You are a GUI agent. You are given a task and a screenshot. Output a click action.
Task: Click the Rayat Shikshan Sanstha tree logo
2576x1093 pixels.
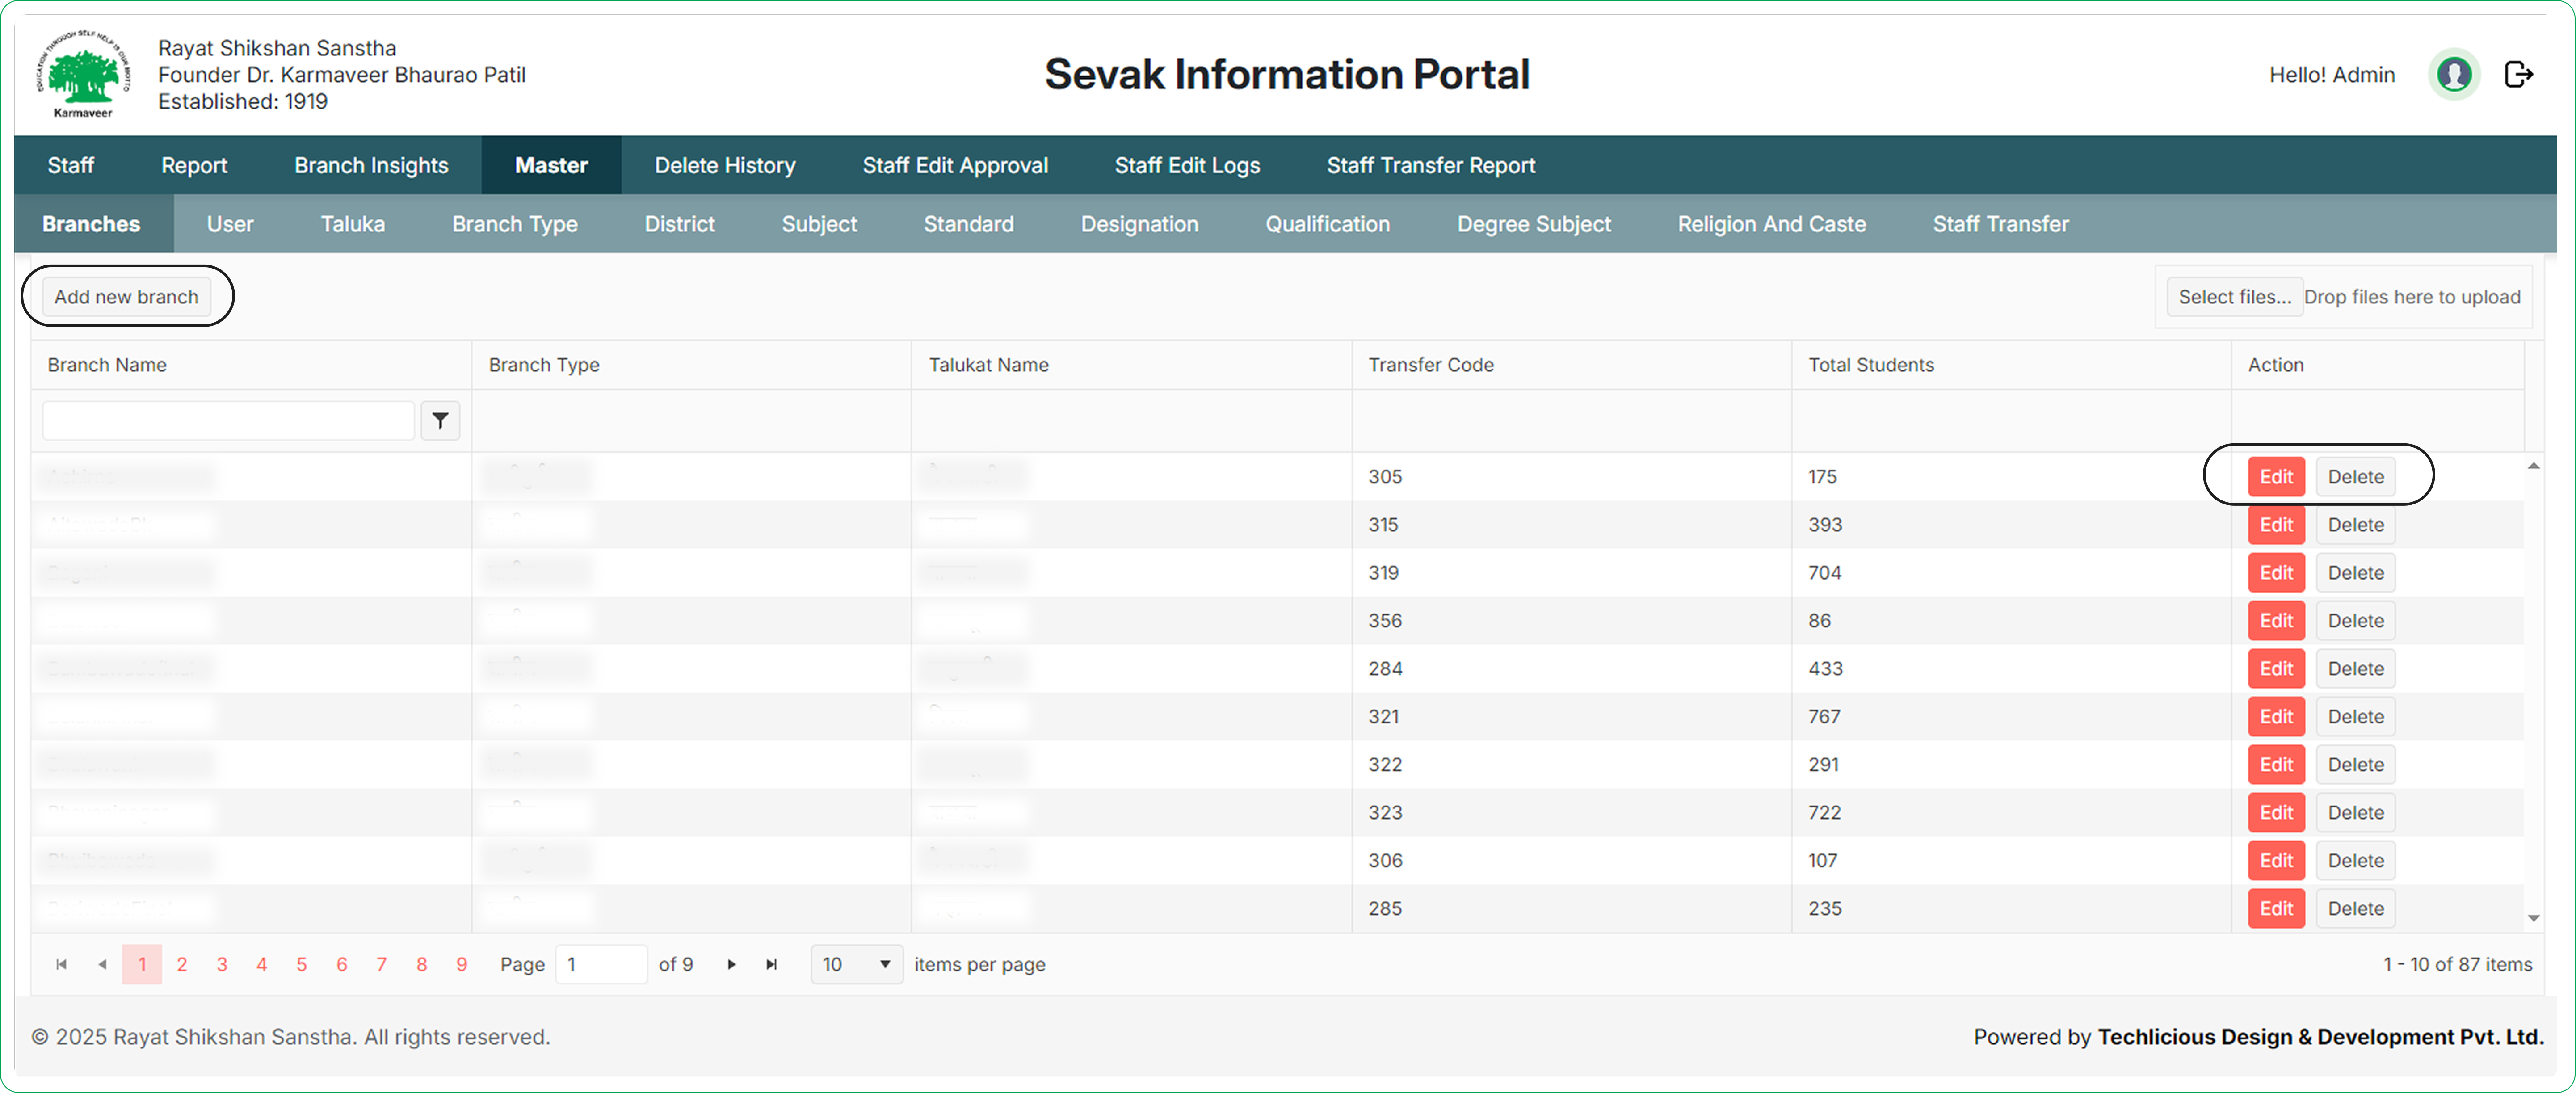tap(83, 74)
